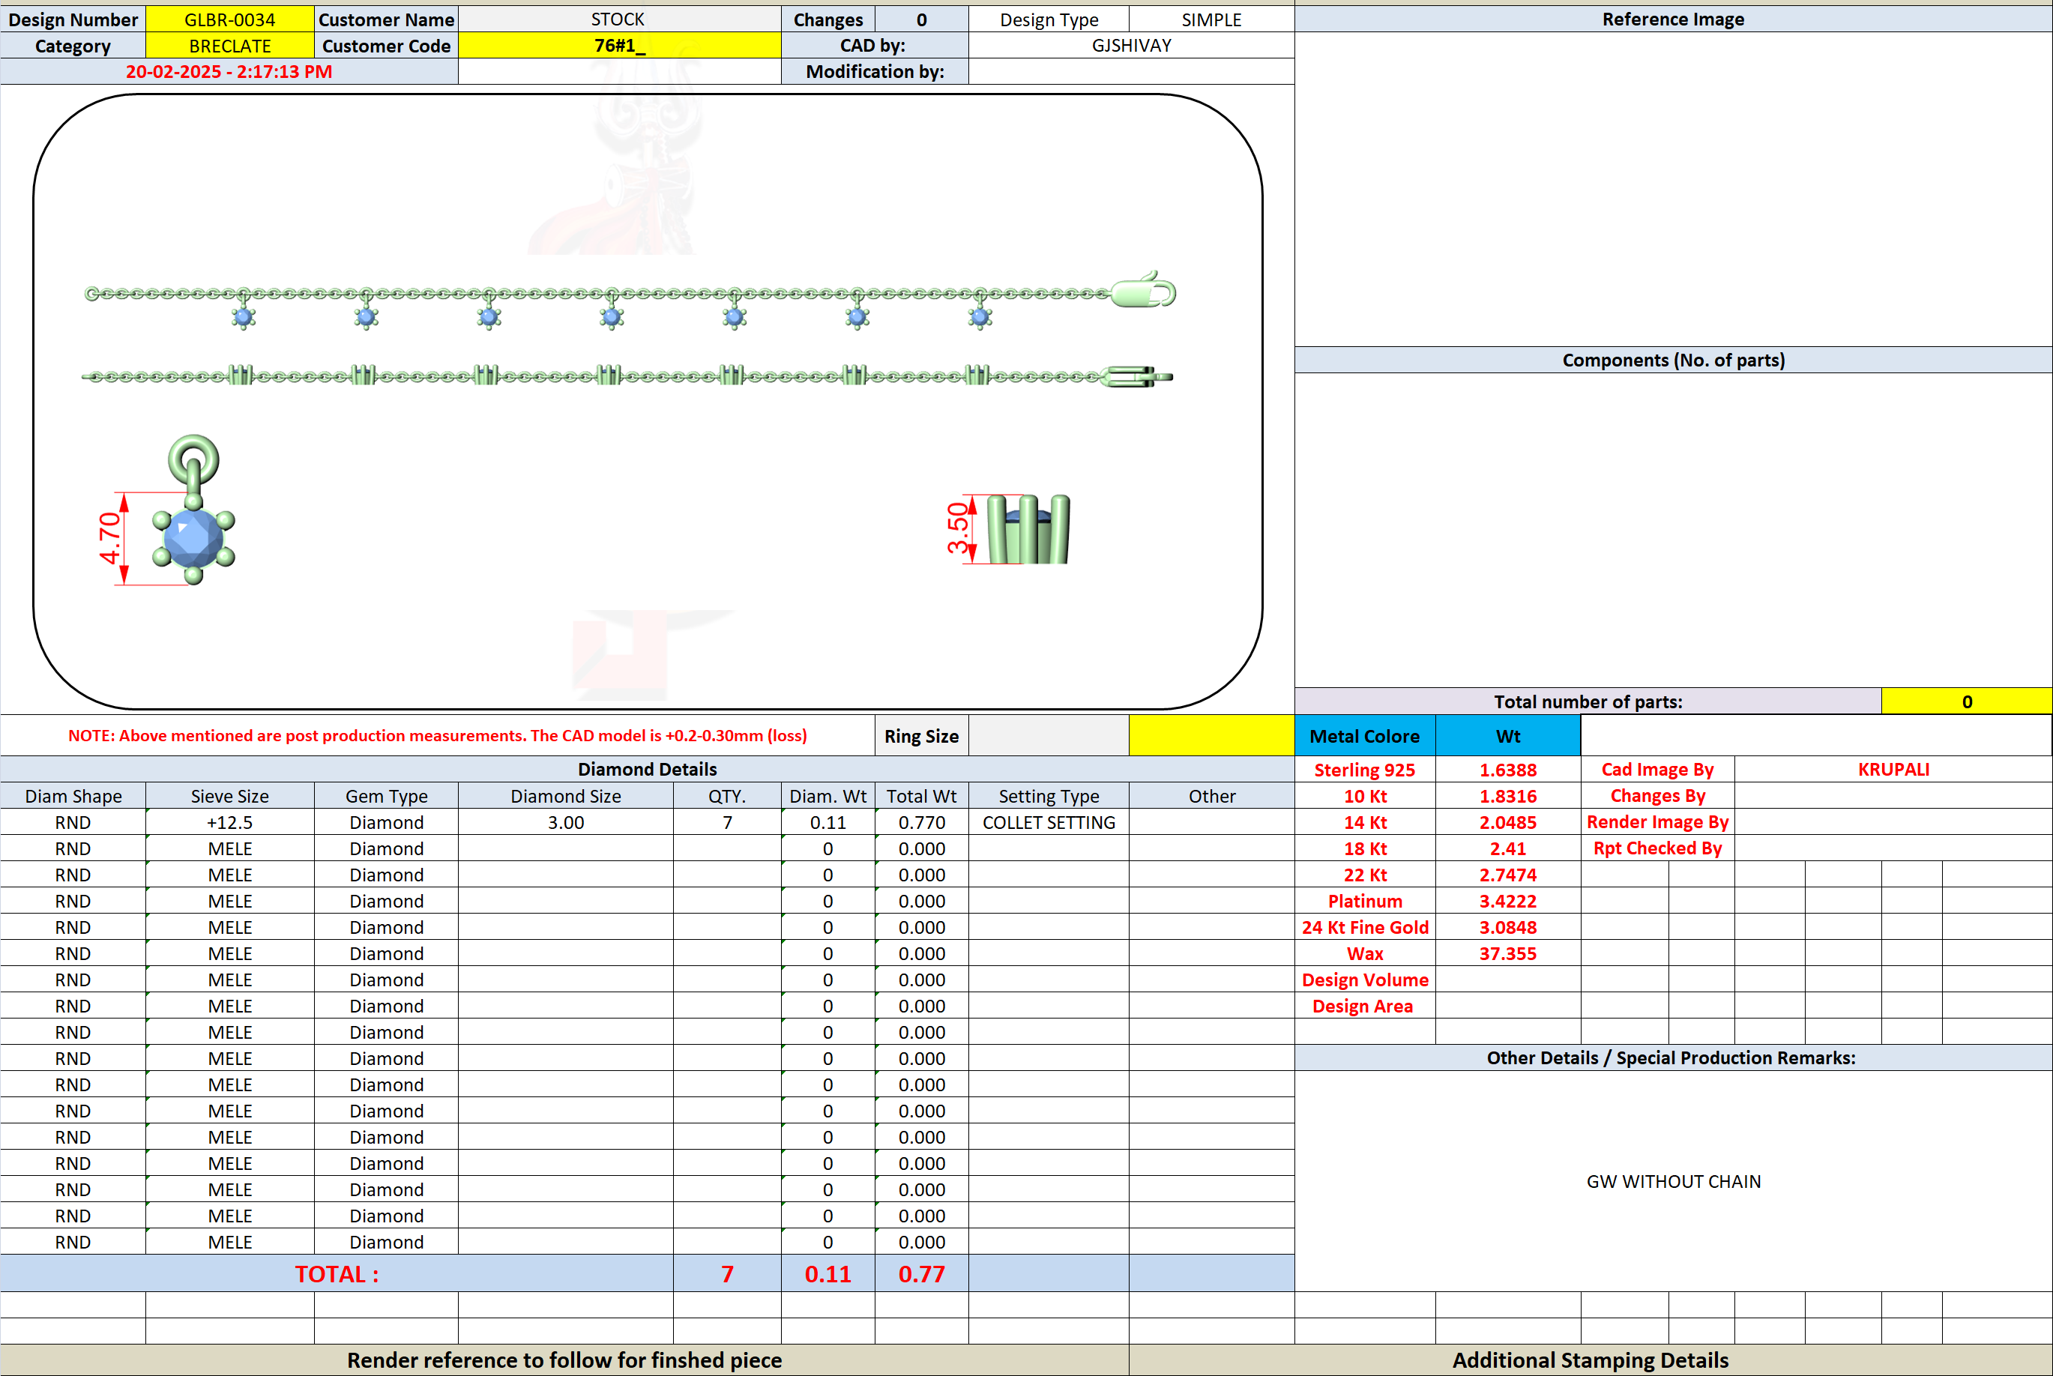Click the Total Wt 0.770 cell
This screenshot has width=2053, height=1376.
922,822
